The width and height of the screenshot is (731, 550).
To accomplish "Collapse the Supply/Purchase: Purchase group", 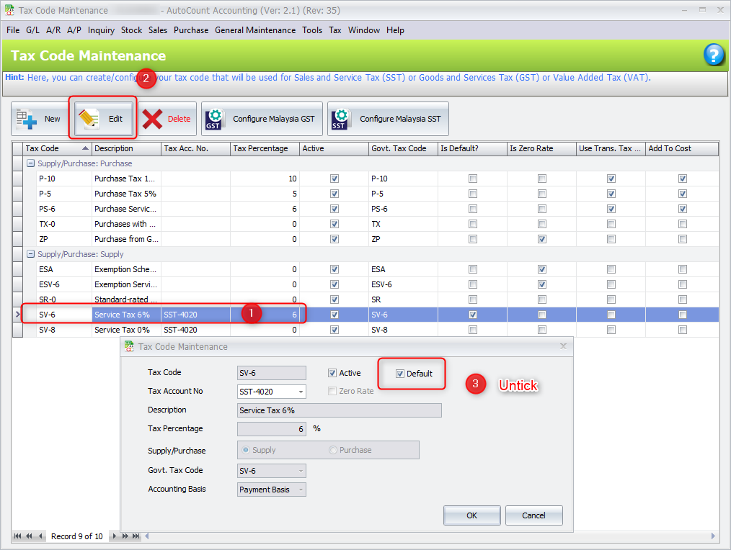I will [x=30, y=163].
